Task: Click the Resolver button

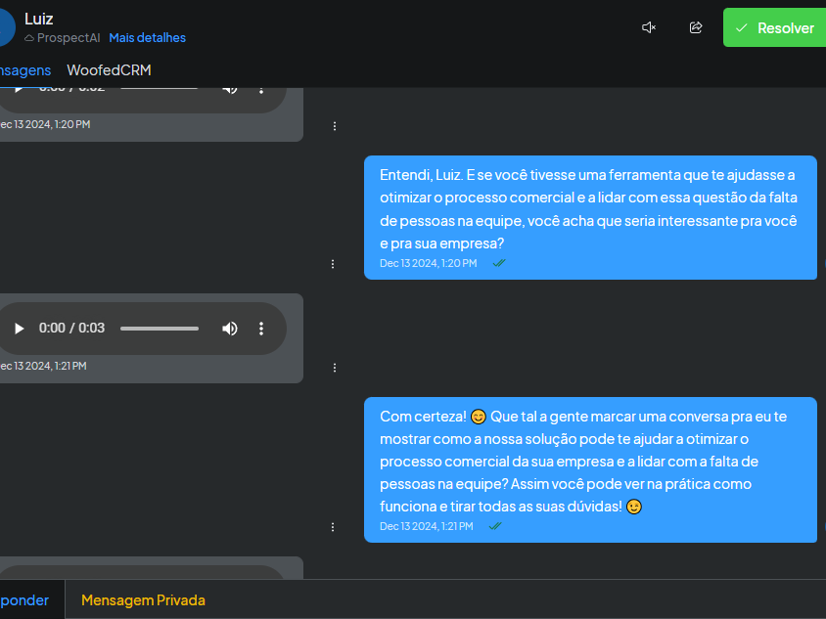Action: pos(774,27)
